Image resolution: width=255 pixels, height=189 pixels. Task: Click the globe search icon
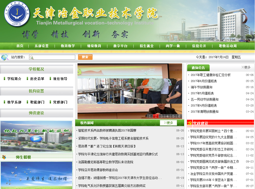[x=5, y=57]
